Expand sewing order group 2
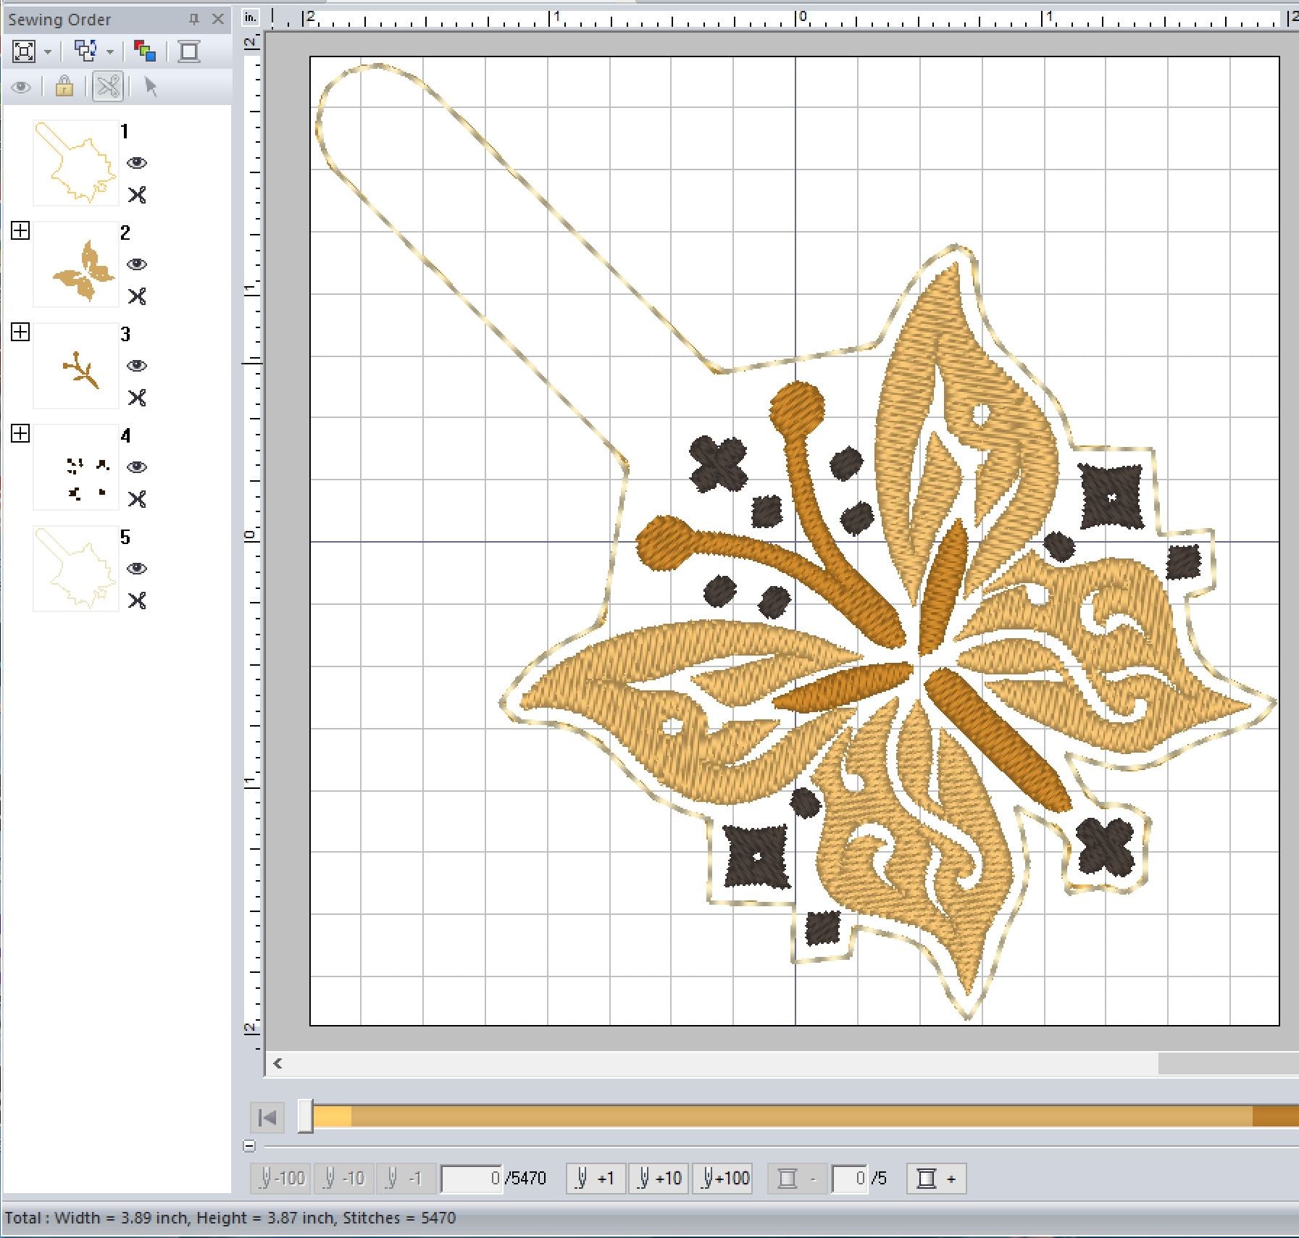Viewport: 1299px width, 1238px height. tap(20, 231)
